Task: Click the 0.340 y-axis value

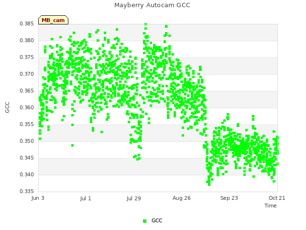Action: coord(27,174)
